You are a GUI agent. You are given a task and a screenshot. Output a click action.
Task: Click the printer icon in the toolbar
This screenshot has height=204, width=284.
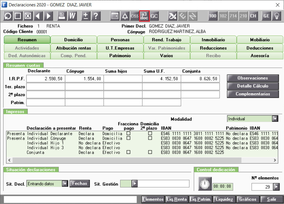click(62, 16)
